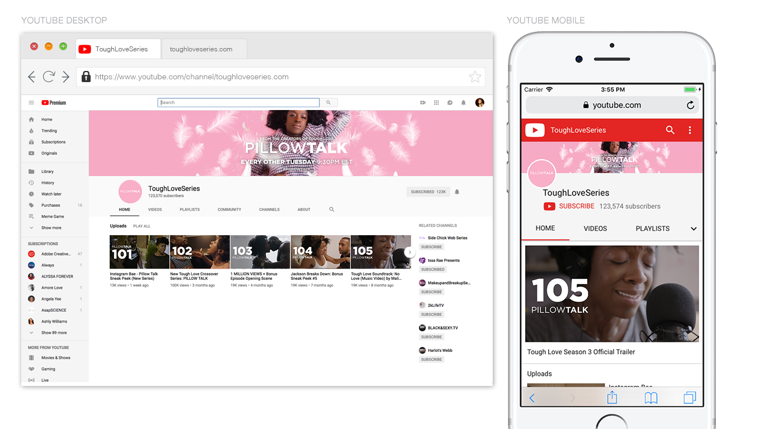Click the browser back arrow on desktop
The image size is (764, 429).
point(32,77)
